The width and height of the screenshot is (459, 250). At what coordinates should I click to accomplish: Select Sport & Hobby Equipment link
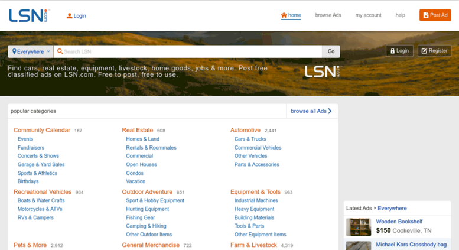(155, 200)
